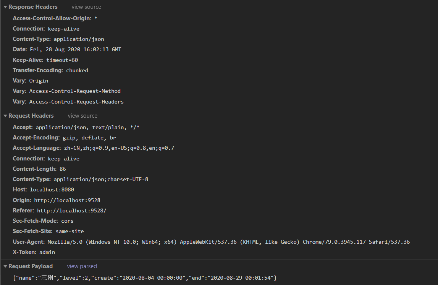Select the Transfer-Encoding chunked row
438x285 pixels.
click(x=50, y=70)
